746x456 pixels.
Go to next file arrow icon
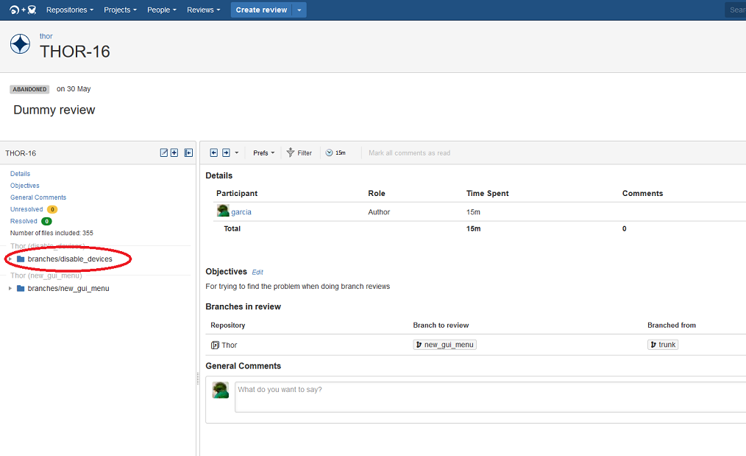point(226,153)
